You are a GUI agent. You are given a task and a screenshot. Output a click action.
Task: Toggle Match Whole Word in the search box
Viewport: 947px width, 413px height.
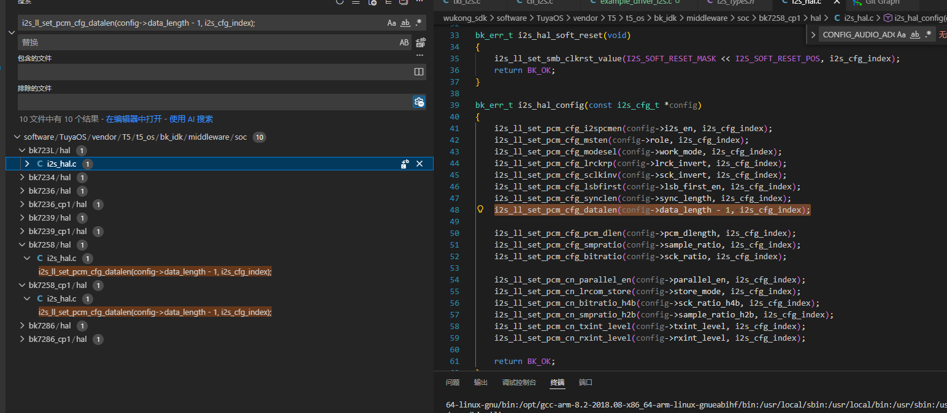pyautogui.click(x=405, y=23)
